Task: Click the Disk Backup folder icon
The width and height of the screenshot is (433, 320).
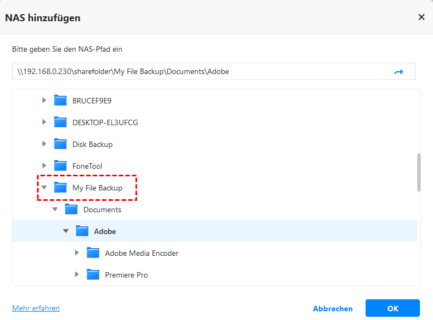Action: (x=60, y=144)
